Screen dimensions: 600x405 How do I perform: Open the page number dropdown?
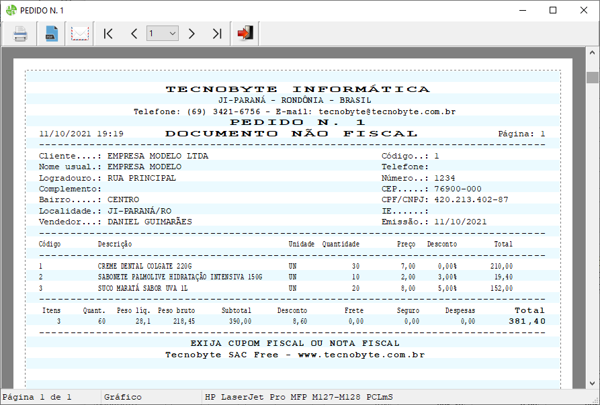coord(172,34)
